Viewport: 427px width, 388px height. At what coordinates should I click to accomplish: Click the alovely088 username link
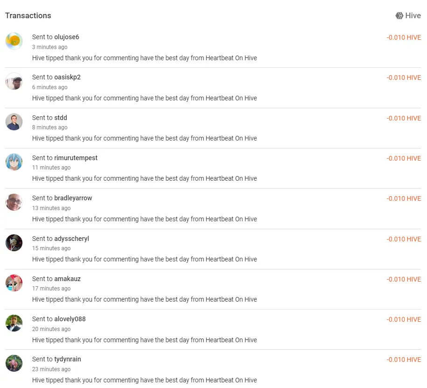[x=70, y=319]
